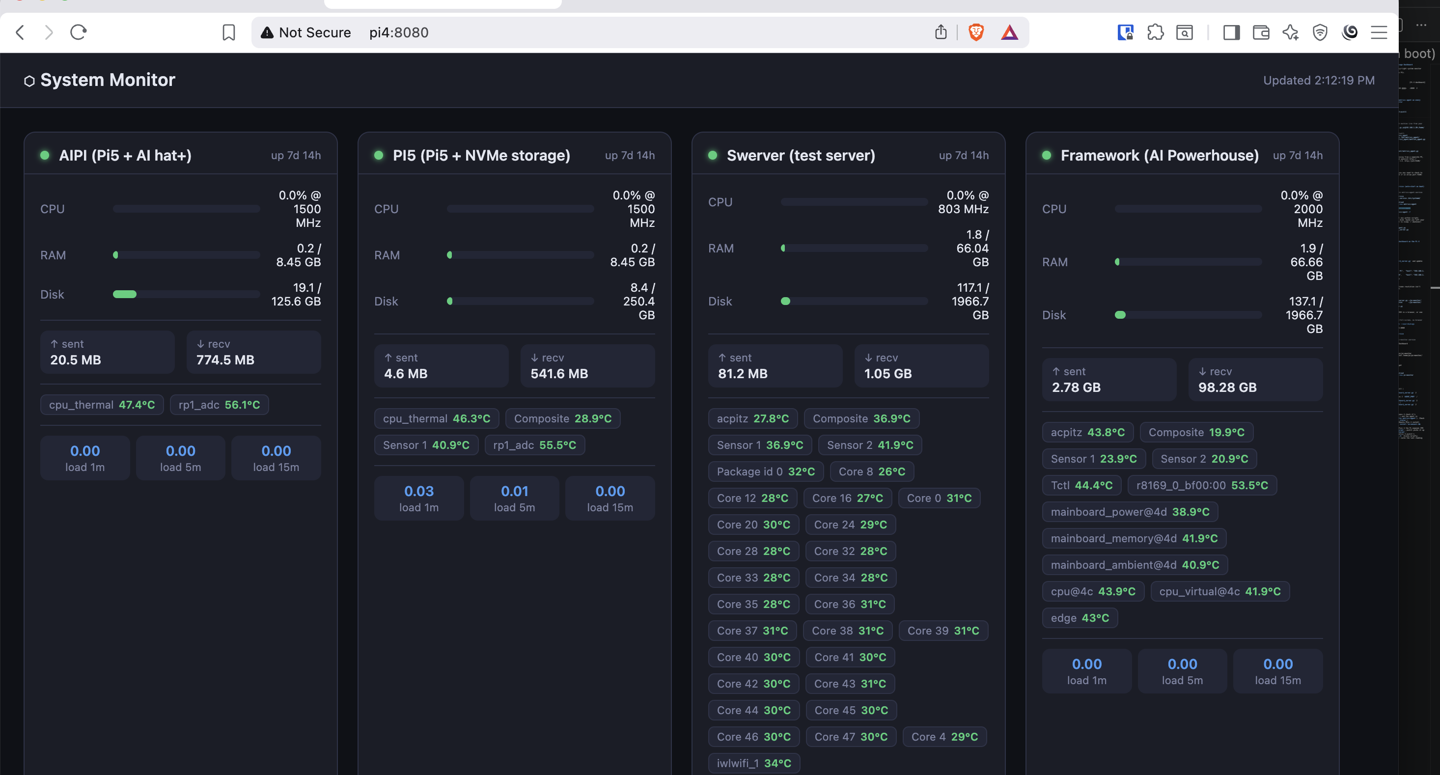This screenshot has width=1440, height=775.
Task: Click the edge 43°C chip
Action: coord(1080,618)
